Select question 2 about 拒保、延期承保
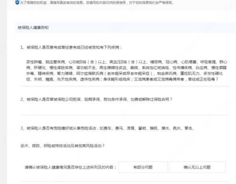The height and width of the screenshot is (184, 236). [x=96, y=99]
